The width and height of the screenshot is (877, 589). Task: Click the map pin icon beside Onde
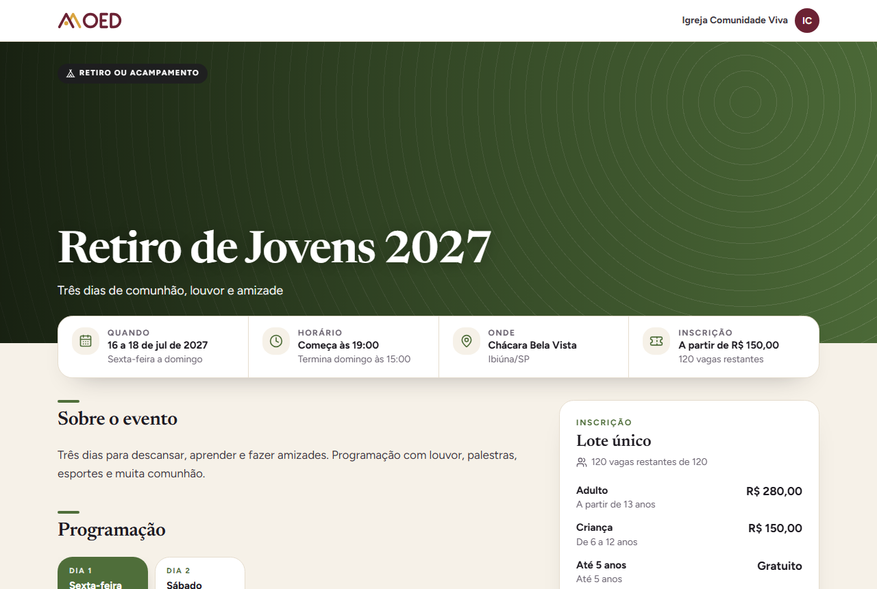point(467,341)
